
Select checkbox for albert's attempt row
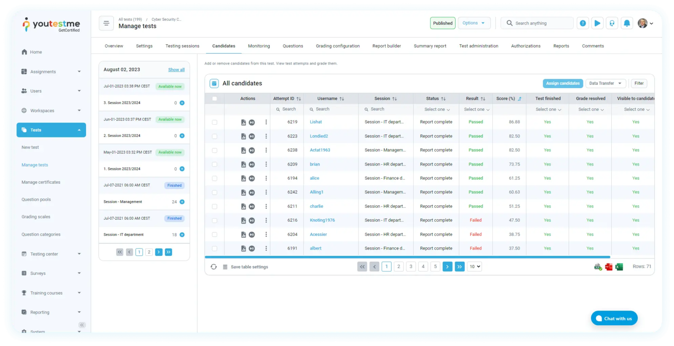point(214,249)
